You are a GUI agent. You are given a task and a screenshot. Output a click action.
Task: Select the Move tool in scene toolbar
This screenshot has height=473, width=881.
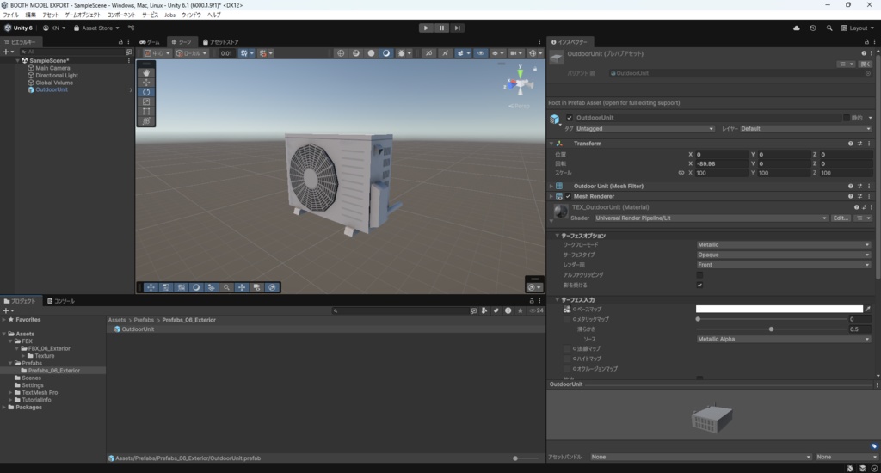click(146, 82)
